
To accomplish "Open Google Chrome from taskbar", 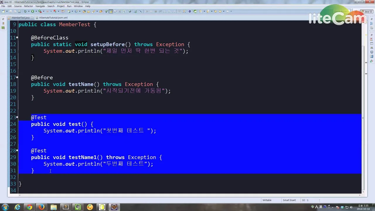I will [30, 207].
